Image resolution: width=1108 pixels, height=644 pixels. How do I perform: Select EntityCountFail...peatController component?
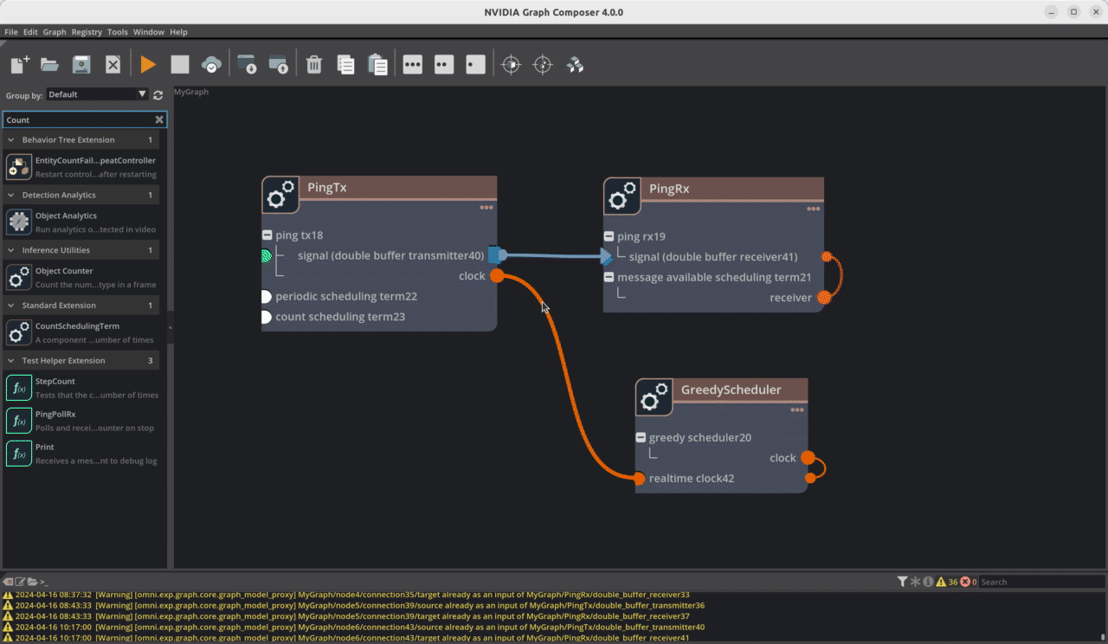[83, 167]
